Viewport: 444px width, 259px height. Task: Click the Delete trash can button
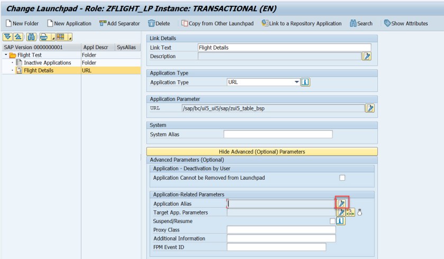click(x=159, y=23)
